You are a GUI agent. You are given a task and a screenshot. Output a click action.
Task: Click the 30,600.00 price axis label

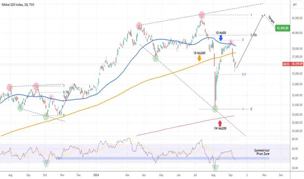297,115
